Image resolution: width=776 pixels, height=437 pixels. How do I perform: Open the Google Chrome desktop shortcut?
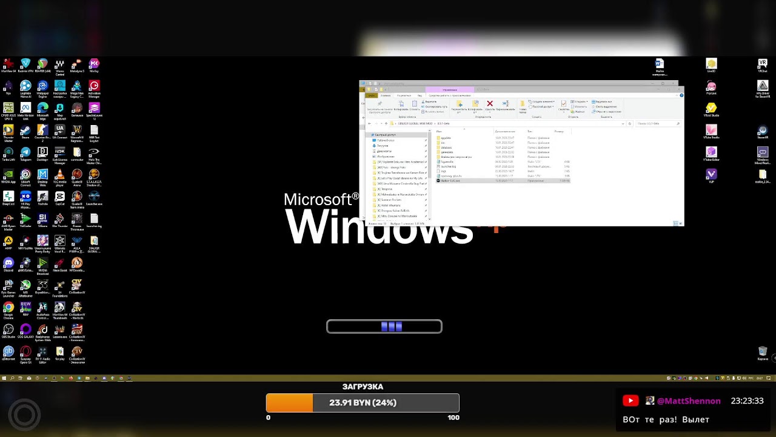click(8, 310)
